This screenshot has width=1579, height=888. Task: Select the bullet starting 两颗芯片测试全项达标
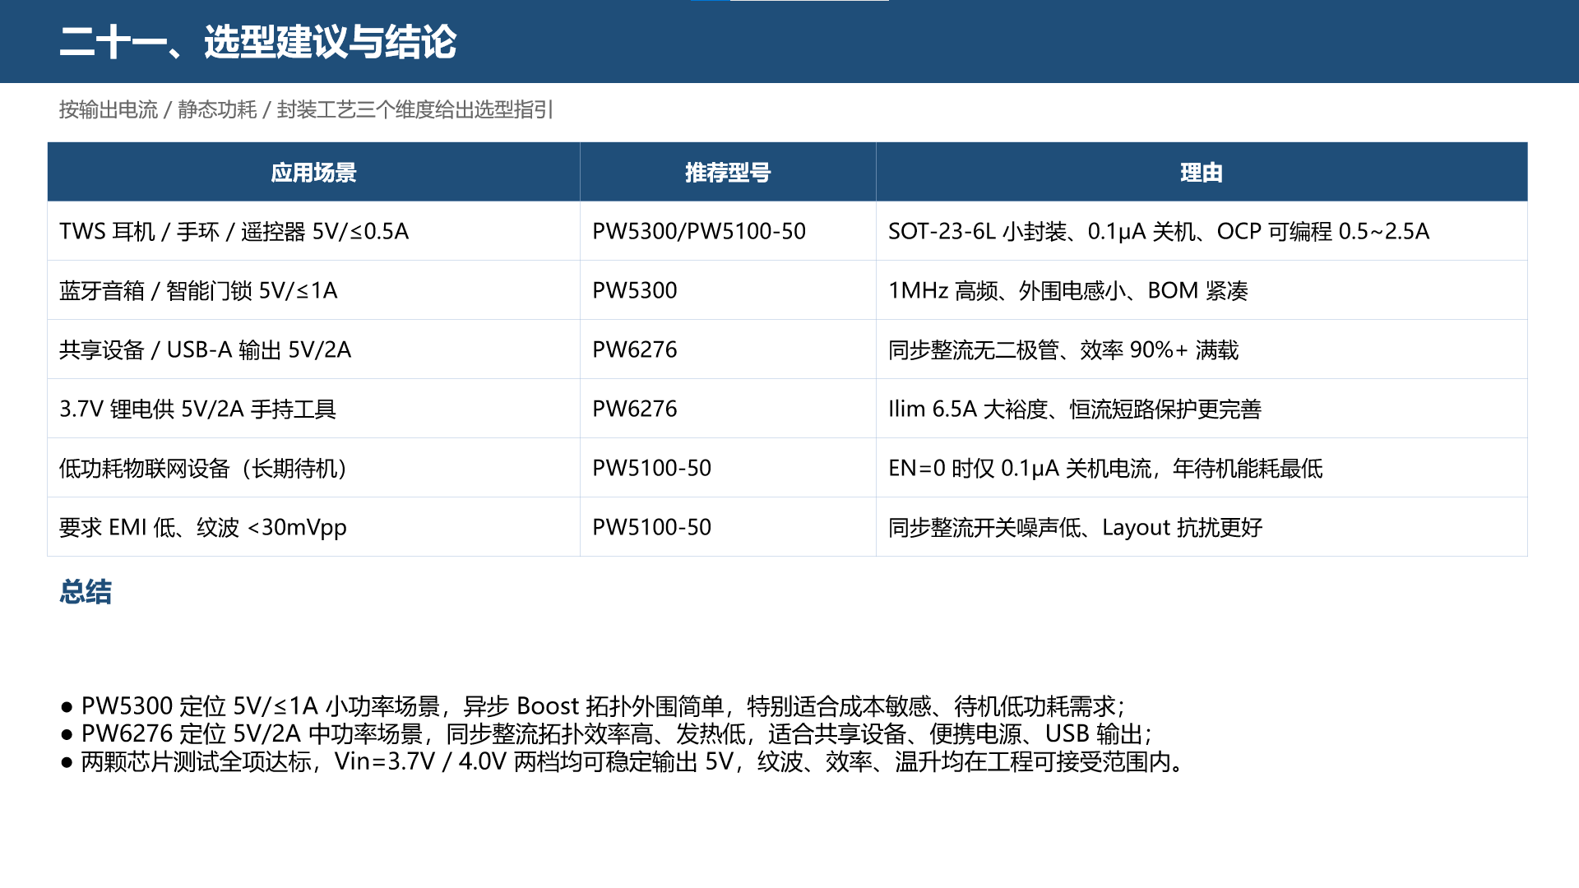[623, 761]
